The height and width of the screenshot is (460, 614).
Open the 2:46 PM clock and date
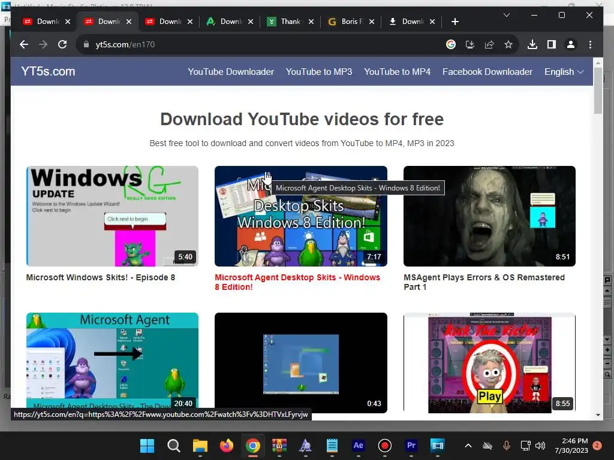pos(571,446)
